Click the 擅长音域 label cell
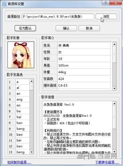 (50, 85)
